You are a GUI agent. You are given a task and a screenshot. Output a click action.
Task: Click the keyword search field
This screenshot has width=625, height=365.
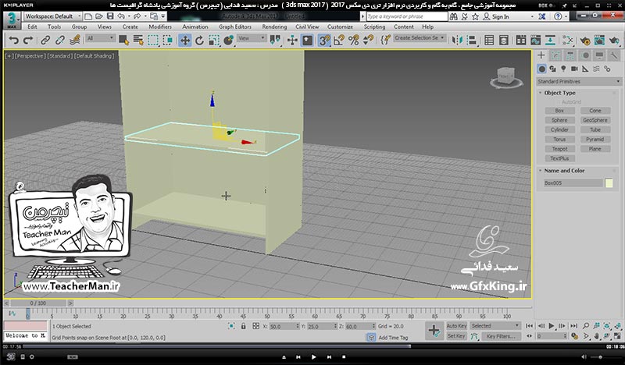point(407,16)
